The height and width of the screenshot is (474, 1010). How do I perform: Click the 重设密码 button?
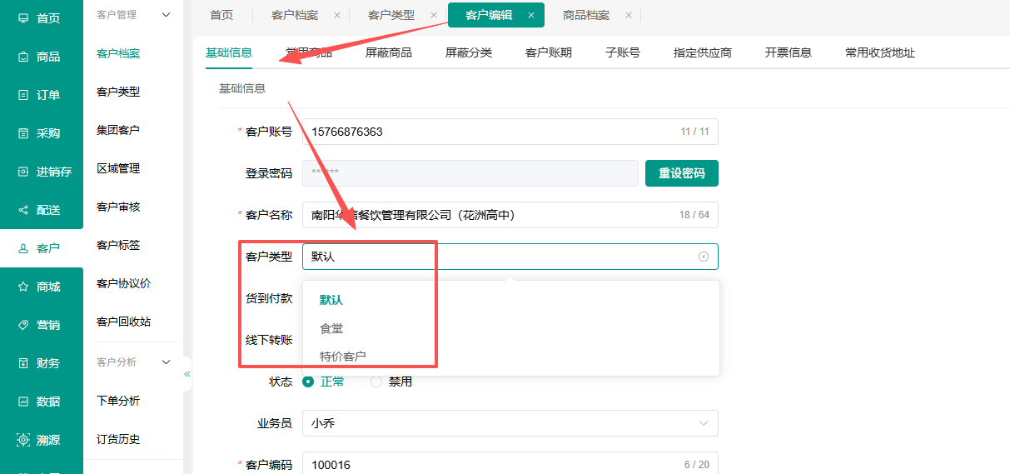coord(682,173)
